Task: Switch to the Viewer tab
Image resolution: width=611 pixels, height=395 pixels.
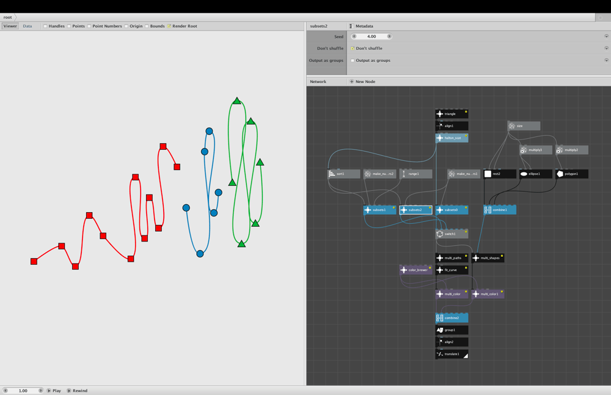Action: click(10, 26)
